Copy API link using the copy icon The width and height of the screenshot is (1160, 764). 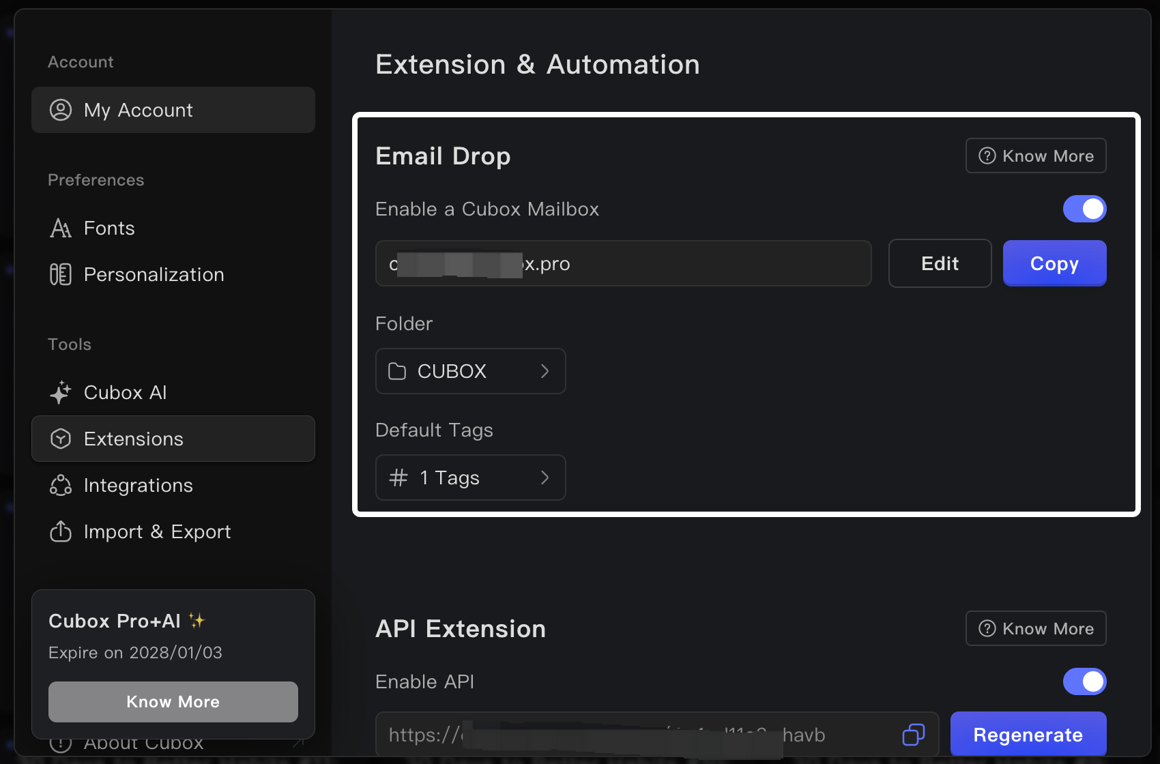(913, 735)
